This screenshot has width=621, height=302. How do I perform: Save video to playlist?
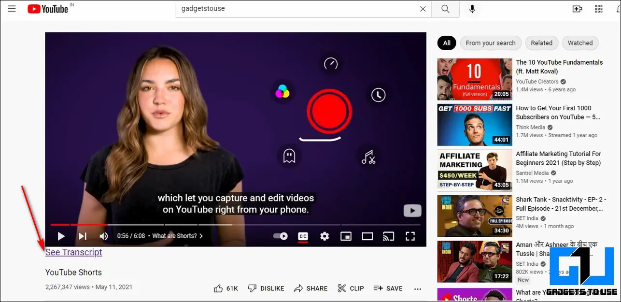click(388, 288)
